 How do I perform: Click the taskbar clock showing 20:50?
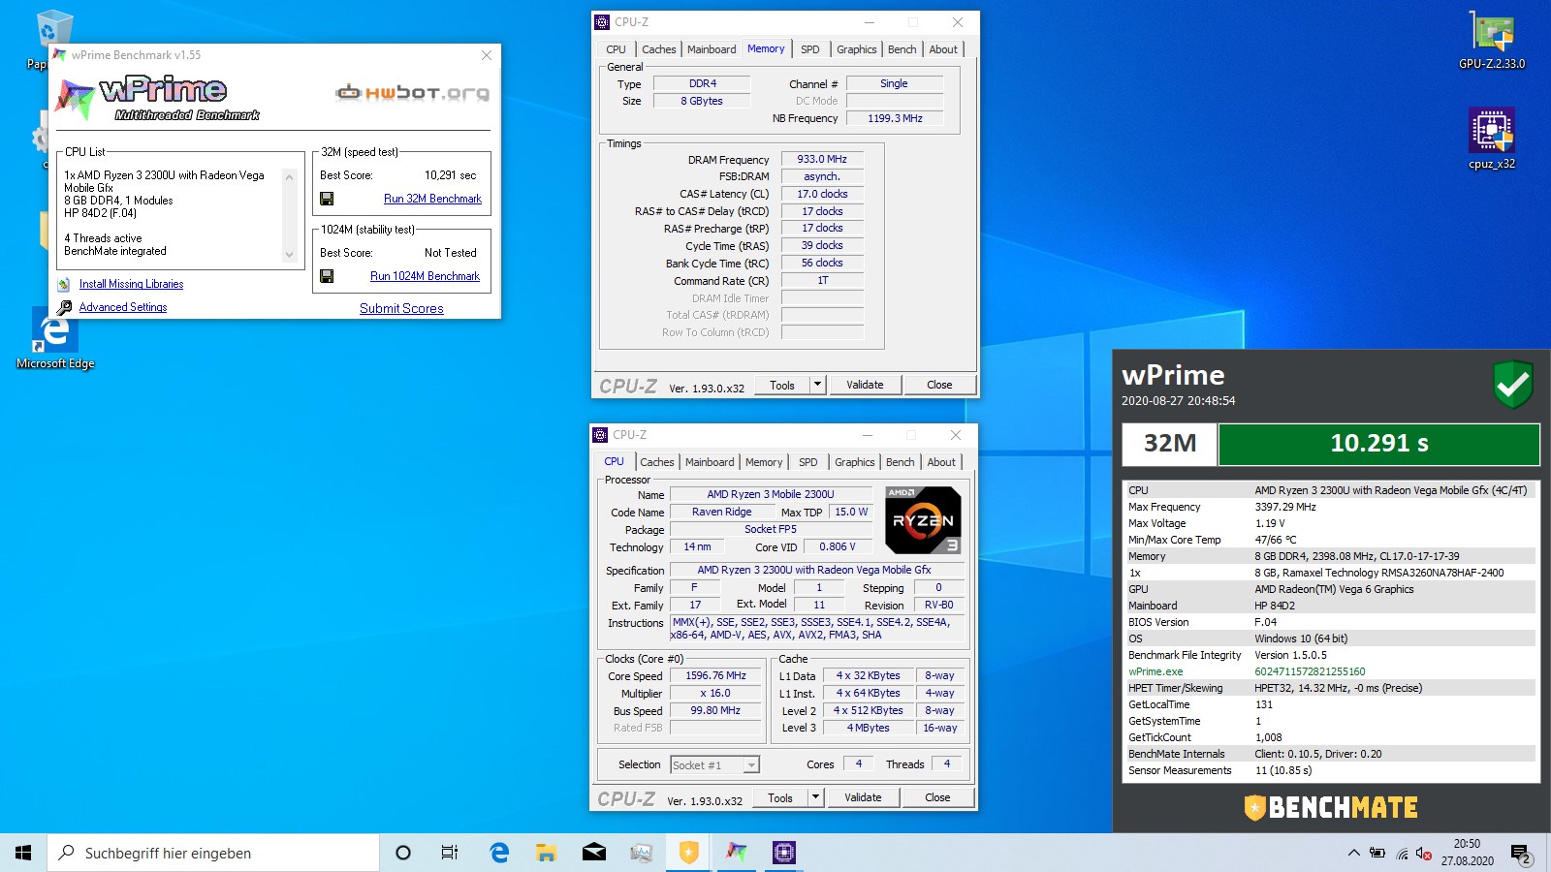tap(1467, 853)
